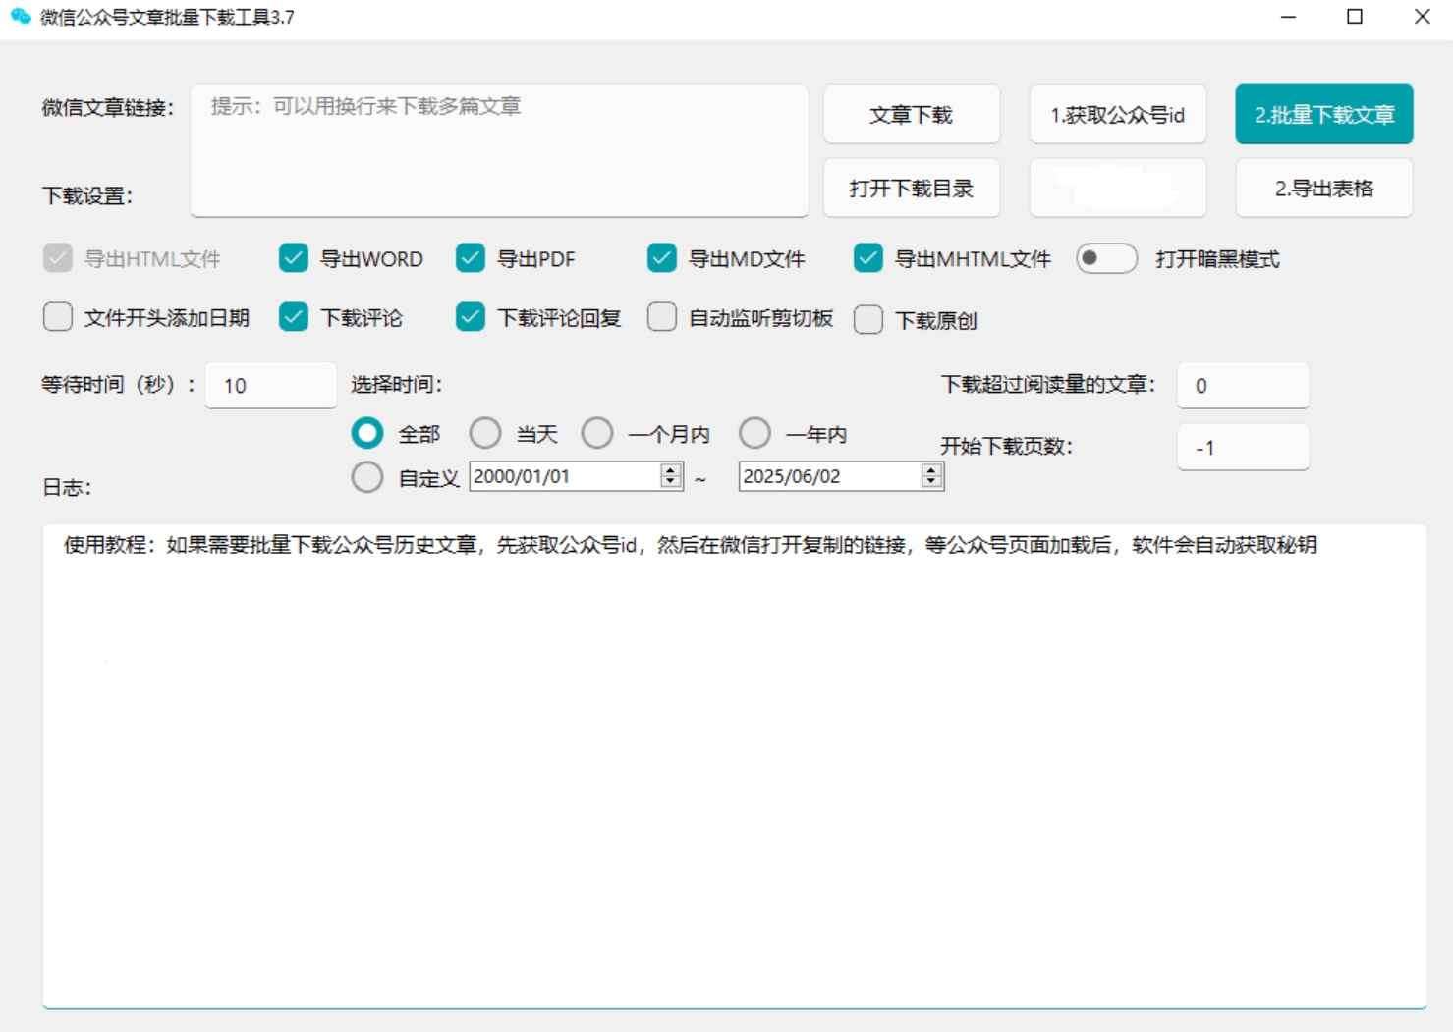1453x1032 pixels.
Task: Enable 自动监听剪切板 clipboard monitoring
Action: pyautogui.click(x=661, y=317)
